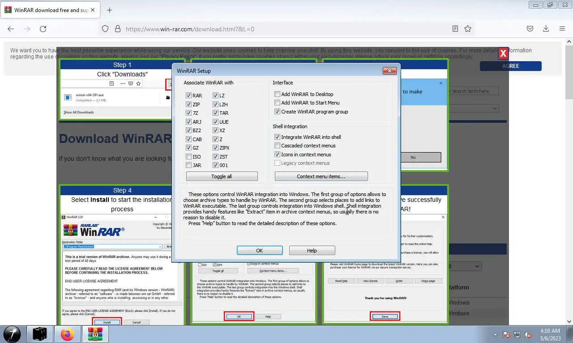The height and width of the screenshot is (343, 573).
Task: Go back in Firefox
Action: pyautogui.click(x=11, y=29)
